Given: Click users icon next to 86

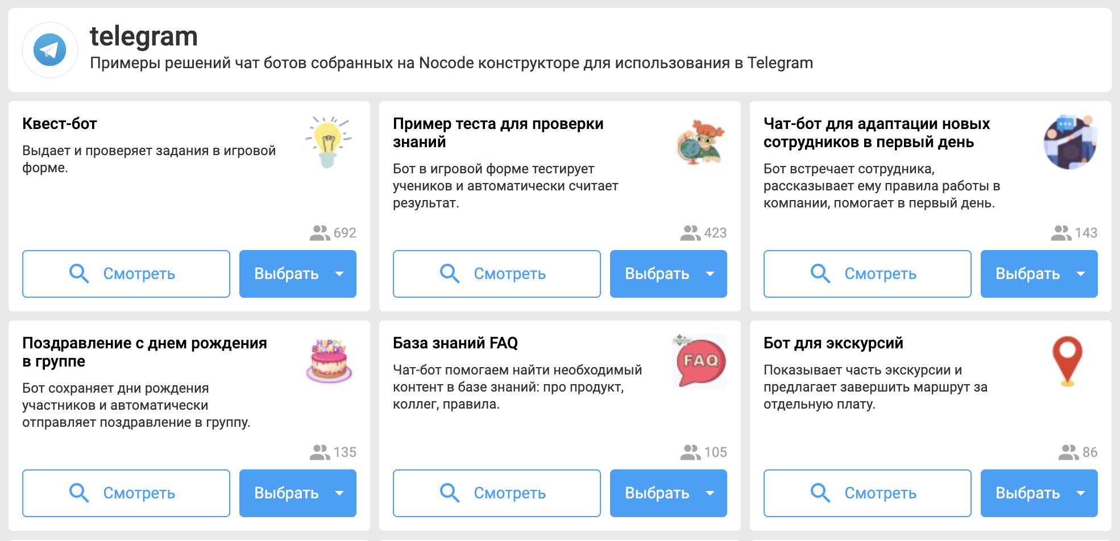Looking at the screenshot, I should click(1068, 452).
